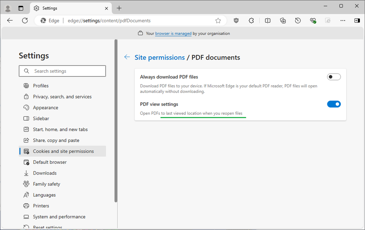The height and width of the screenshot is (230, 365).
Task: Open Collections toolbar icon
Action: tap(283, 20)
